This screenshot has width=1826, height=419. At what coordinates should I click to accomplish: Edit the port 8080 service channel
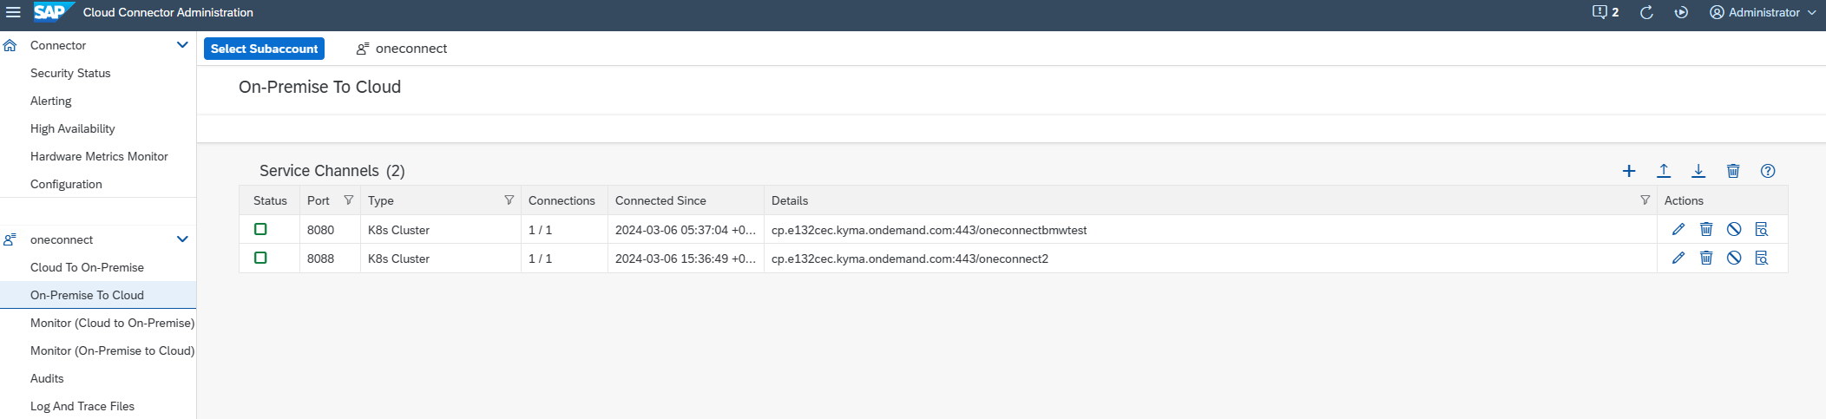tap(1678, 229)
